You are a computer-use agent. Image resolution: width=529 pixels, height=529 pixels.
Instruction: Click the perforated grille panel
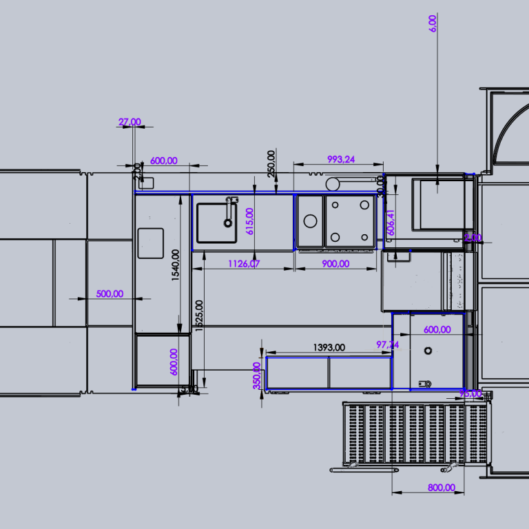point(416,435)
